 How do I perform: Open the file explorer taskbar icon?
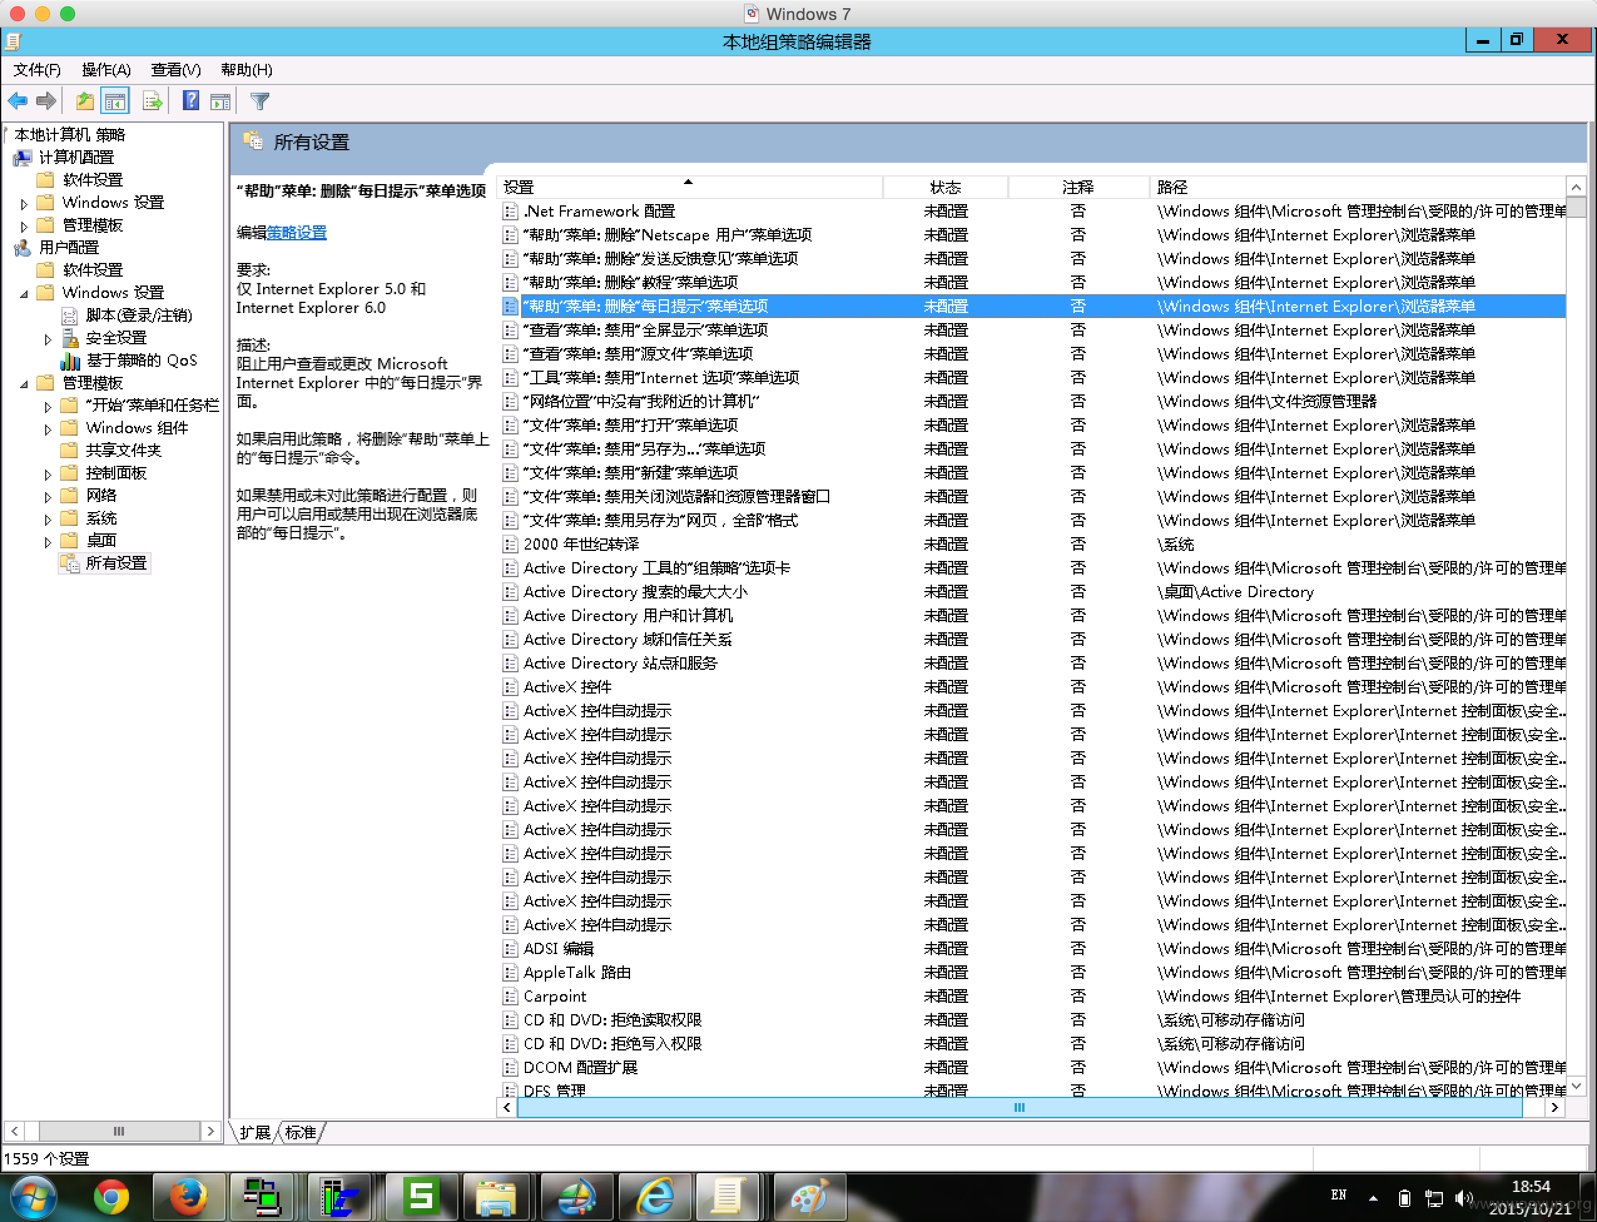(x=496, y=1197)
